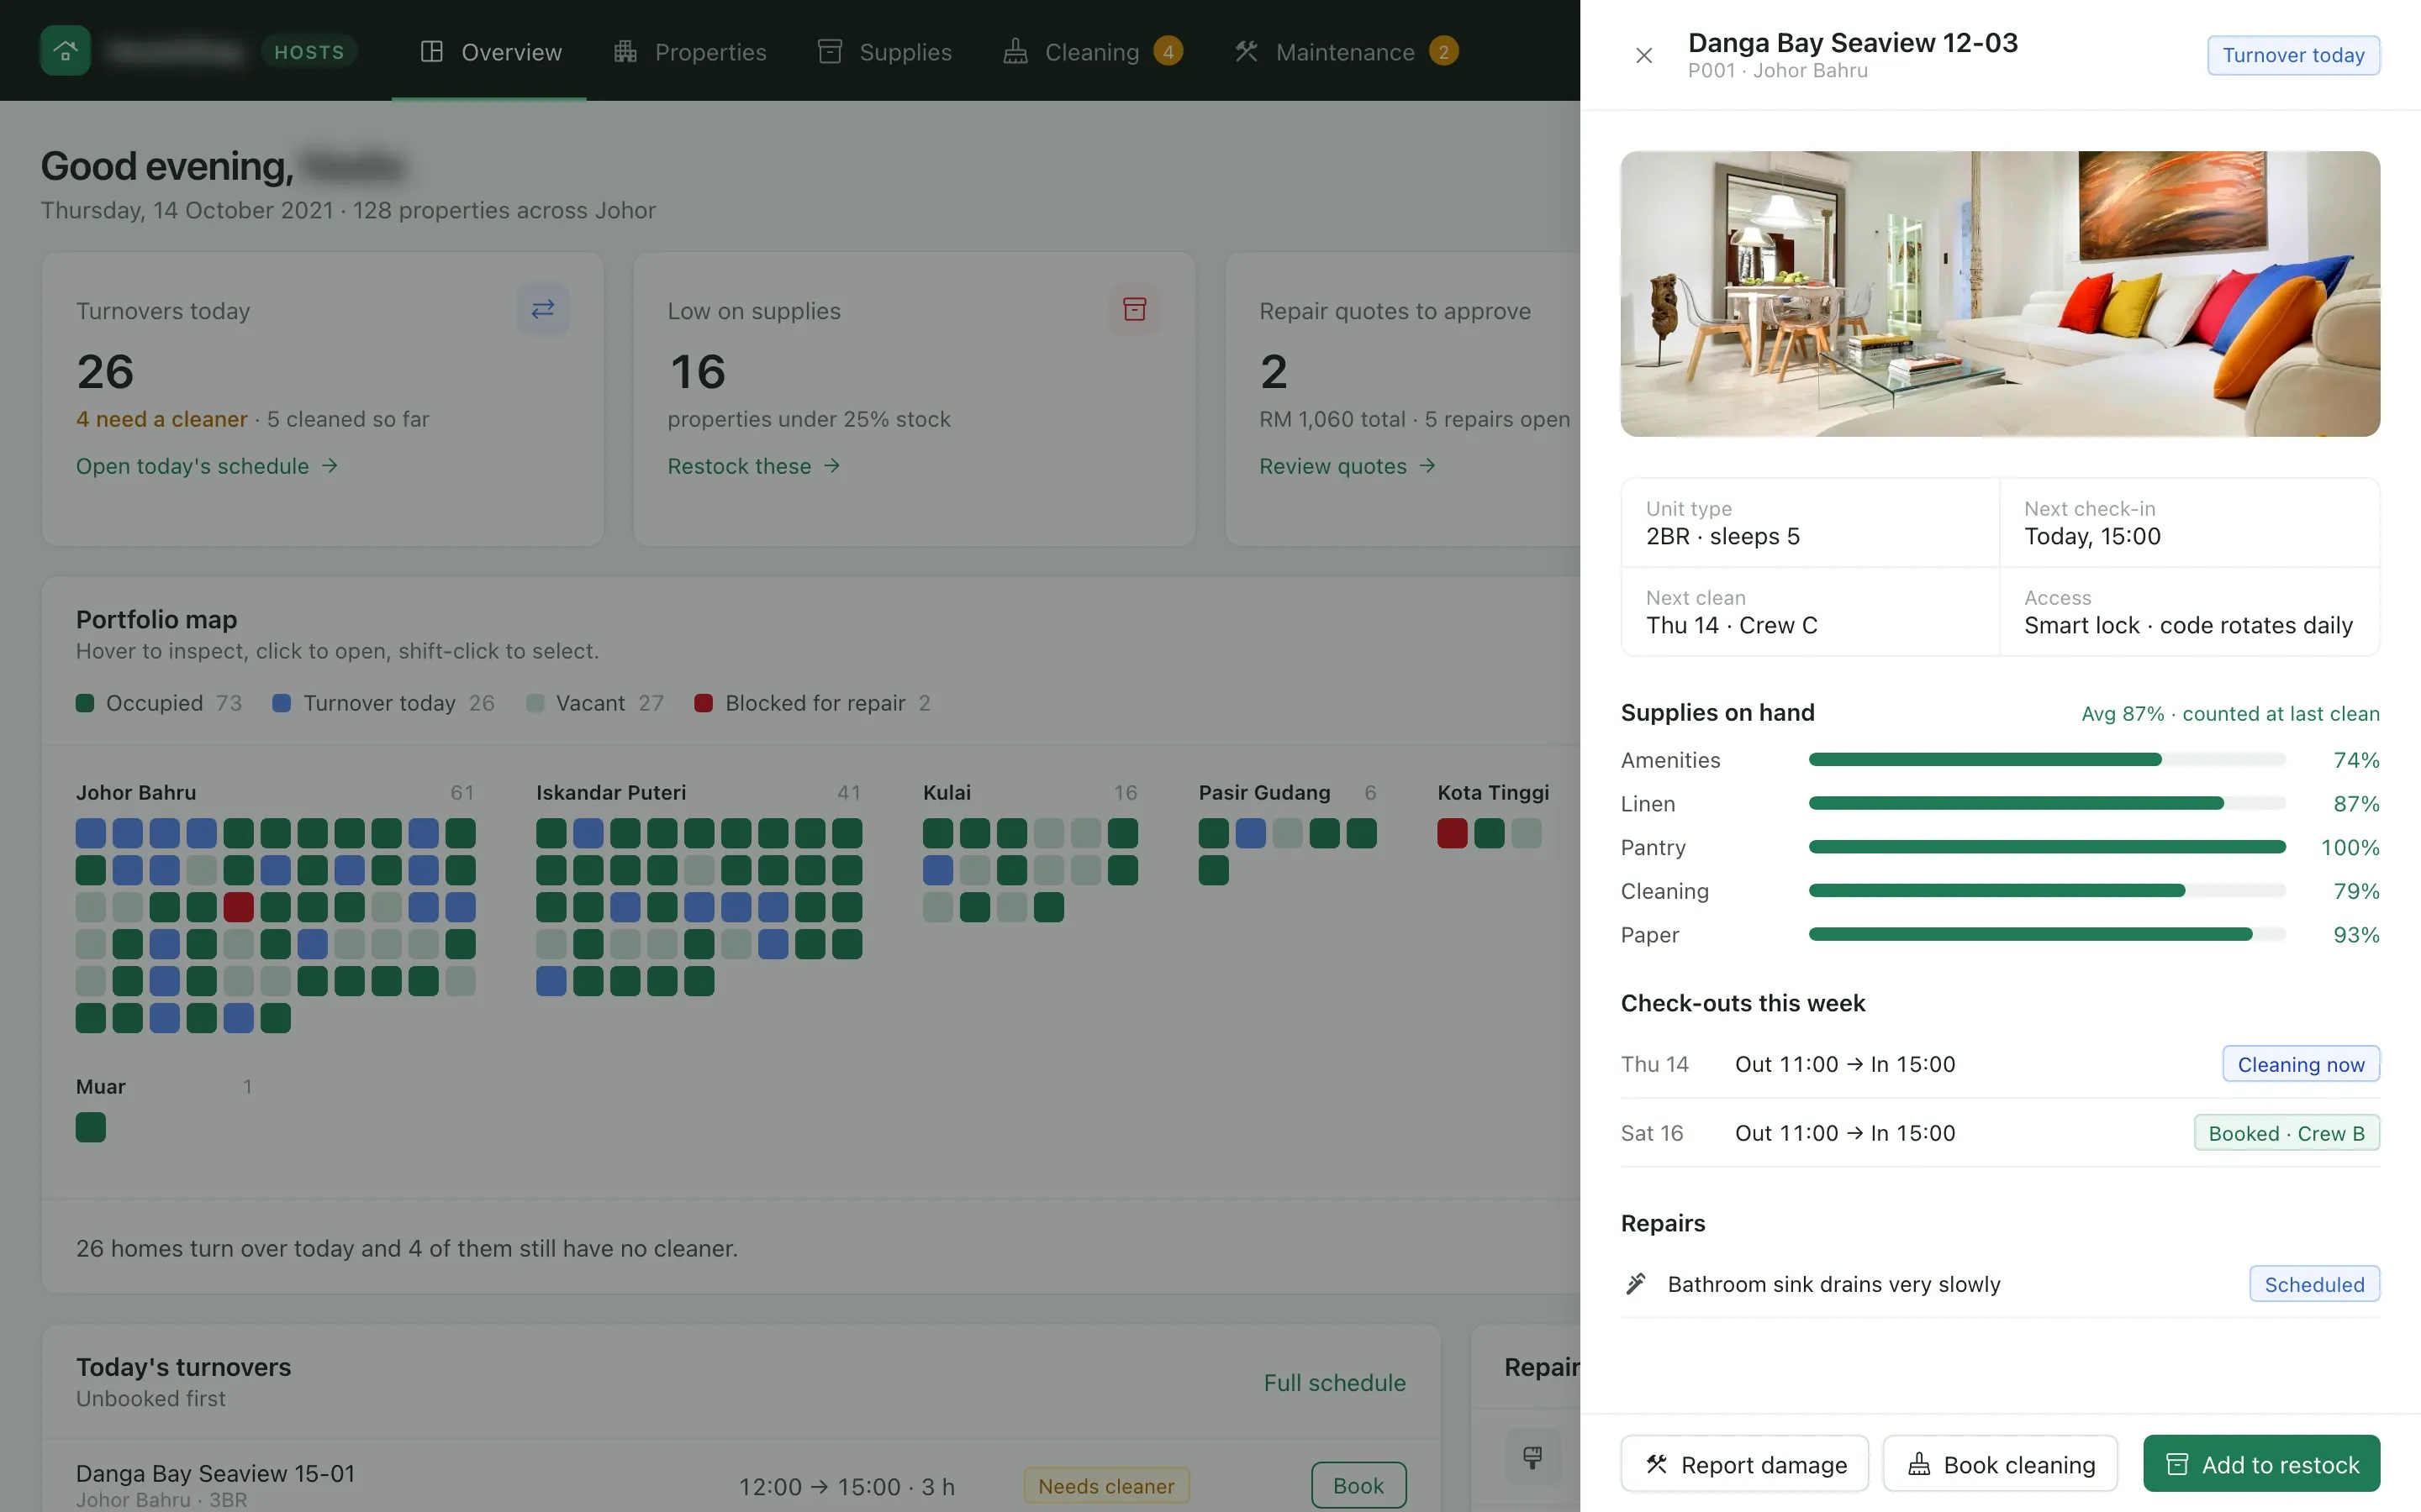Image resolution: width=2421 pixels, height=1512 pixels.
Task: Click the green house logo icon
Action: point(65,51)
